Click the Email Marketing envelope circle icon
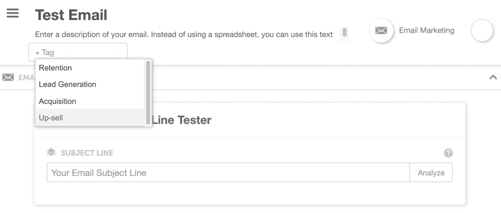 381,31
